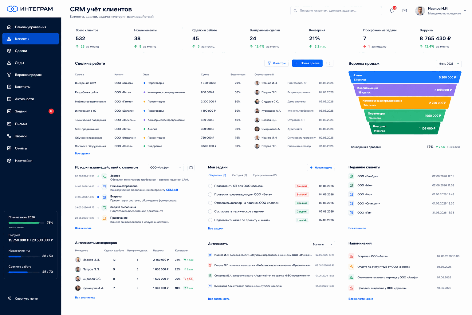Image resolution: width=472 pixels, height=315 pixels.
Task: Open Вся аналитика link
Action: tap(85, 297)
